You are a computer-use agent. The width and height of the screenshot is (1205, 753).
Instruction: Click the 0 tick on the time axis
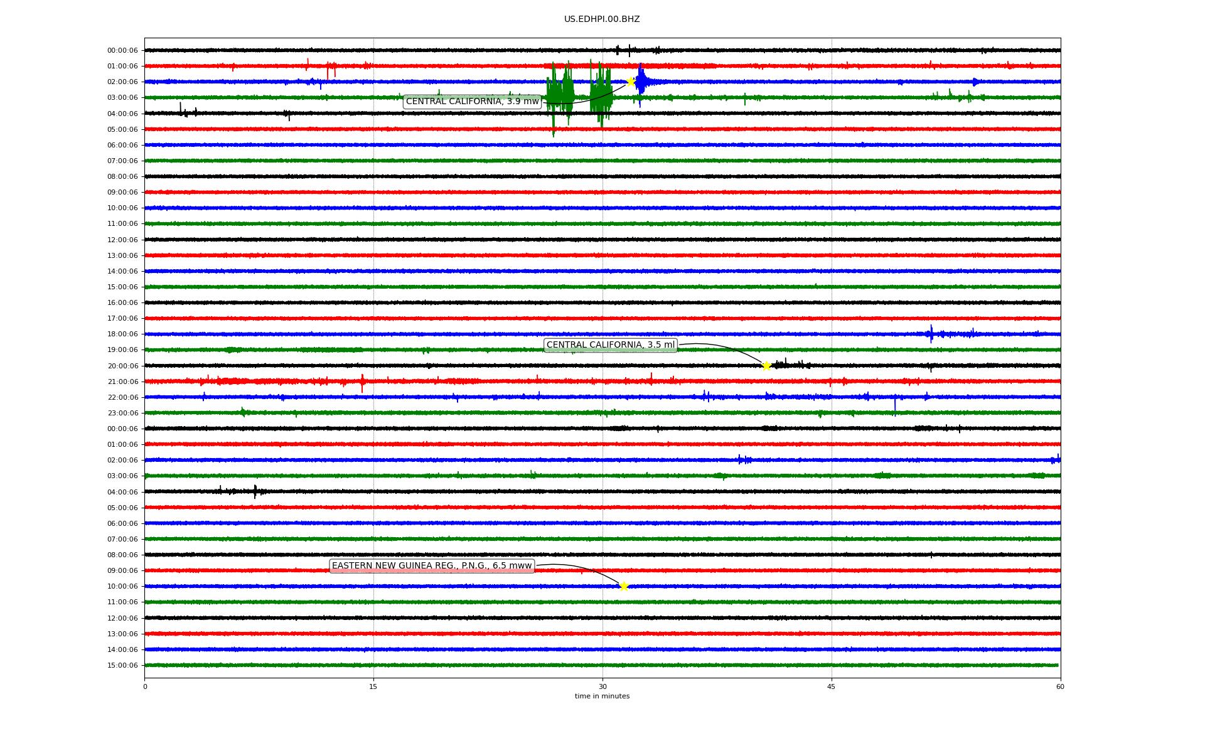pos(145,686)
